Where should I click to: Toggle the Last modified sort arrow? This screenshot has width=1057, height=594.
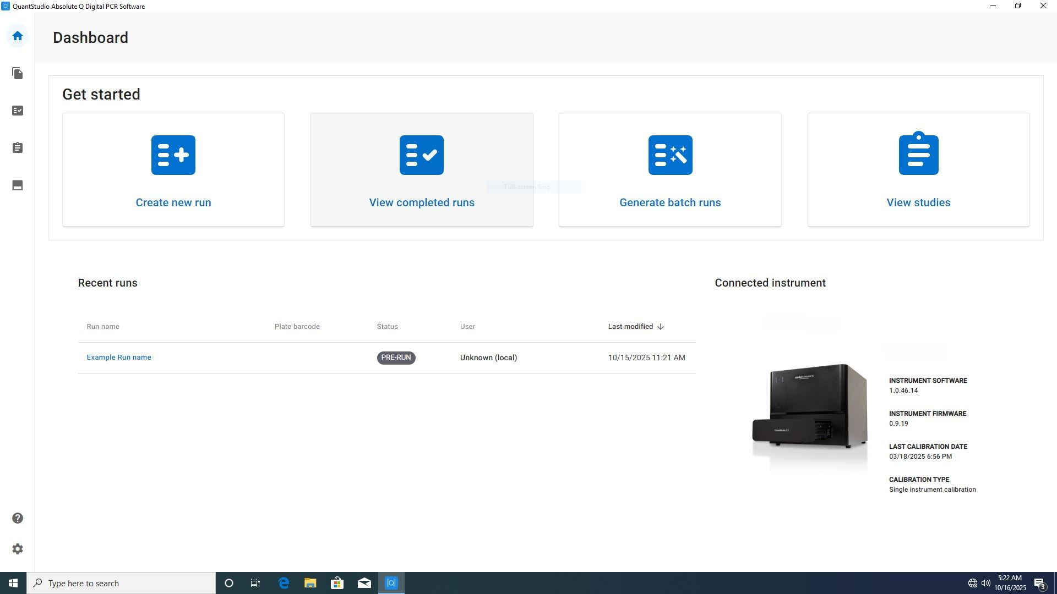click(x=661, y=327)
